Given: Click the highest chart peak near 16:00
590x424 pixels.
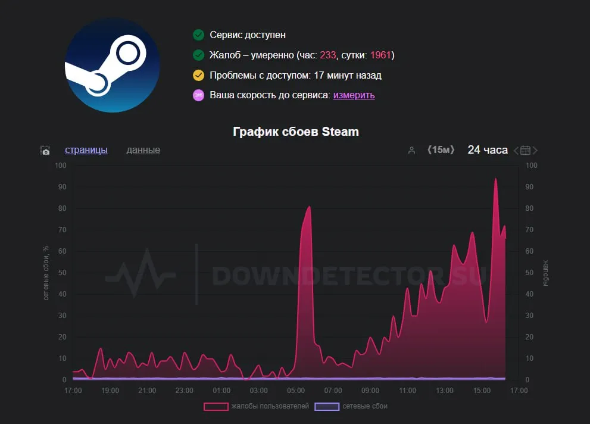Looking at the screenshot, I should (496, 179).
